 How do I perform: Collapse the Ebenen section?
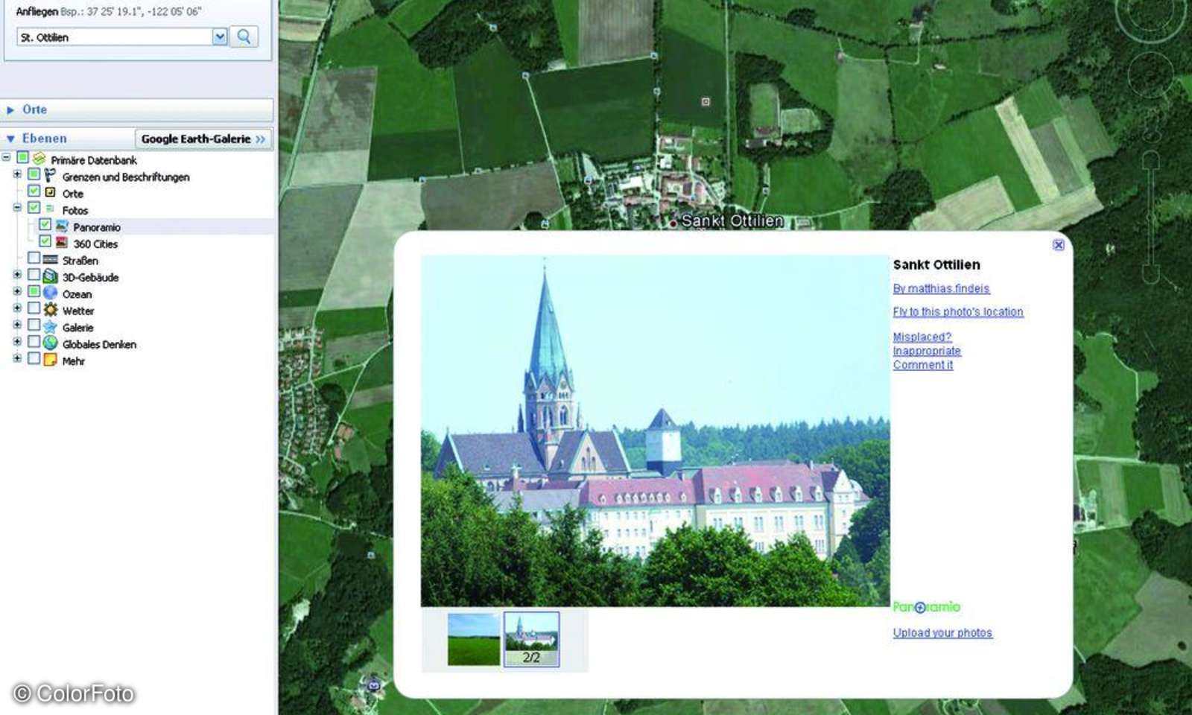coord(10,139)
